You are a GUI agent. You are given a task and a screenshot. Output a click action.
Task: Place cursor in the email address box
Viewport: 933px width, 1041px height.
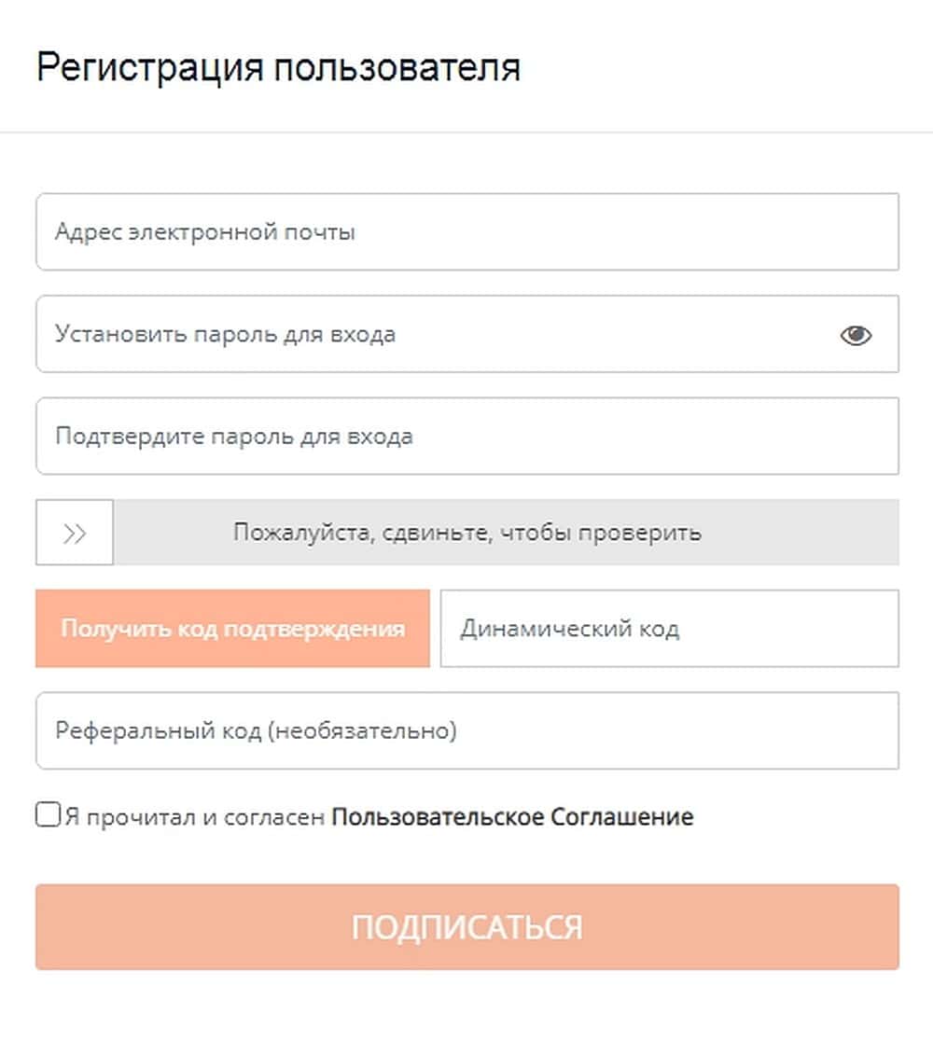(466, 231)
